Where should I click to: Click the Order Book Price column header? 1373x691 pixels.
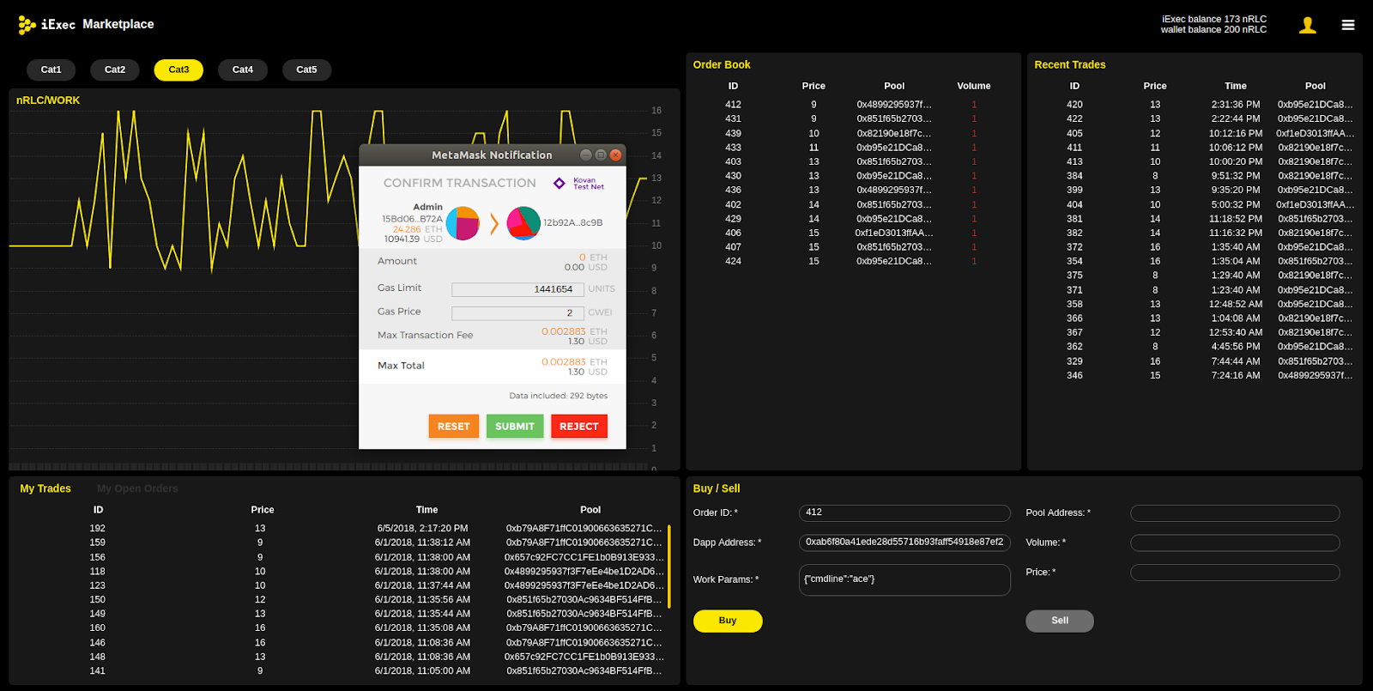(x=814, y=86)
